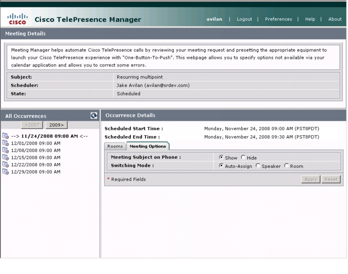Select the 12/29/2008 09:00 AM occurrence

(x=36, y=171)
